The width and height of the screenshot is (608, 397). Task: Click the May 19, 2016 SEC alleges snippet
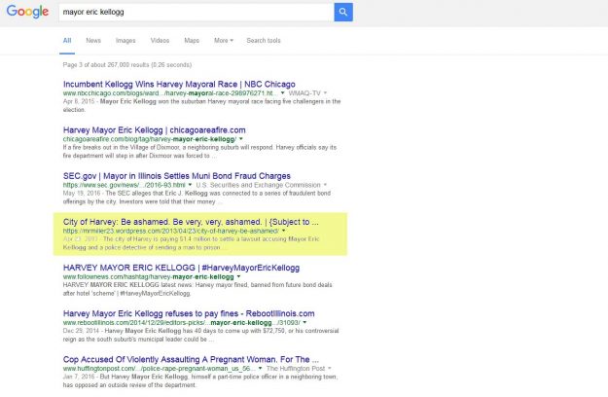coord(197,198)
